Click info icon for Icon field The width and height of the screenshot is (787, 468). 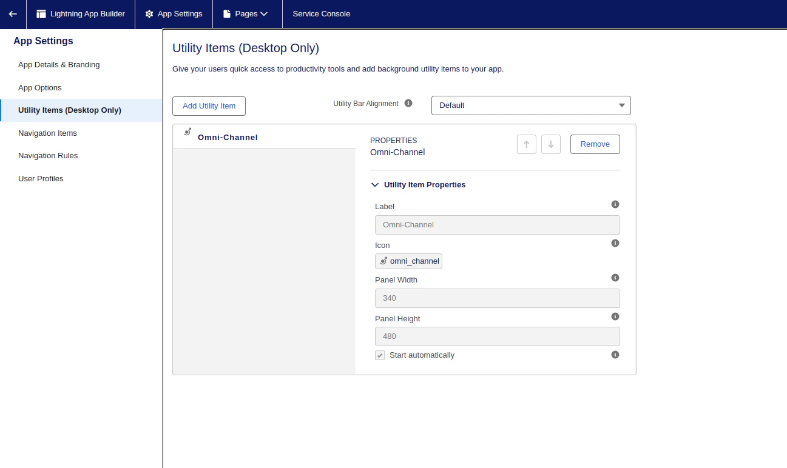[615, 243]
